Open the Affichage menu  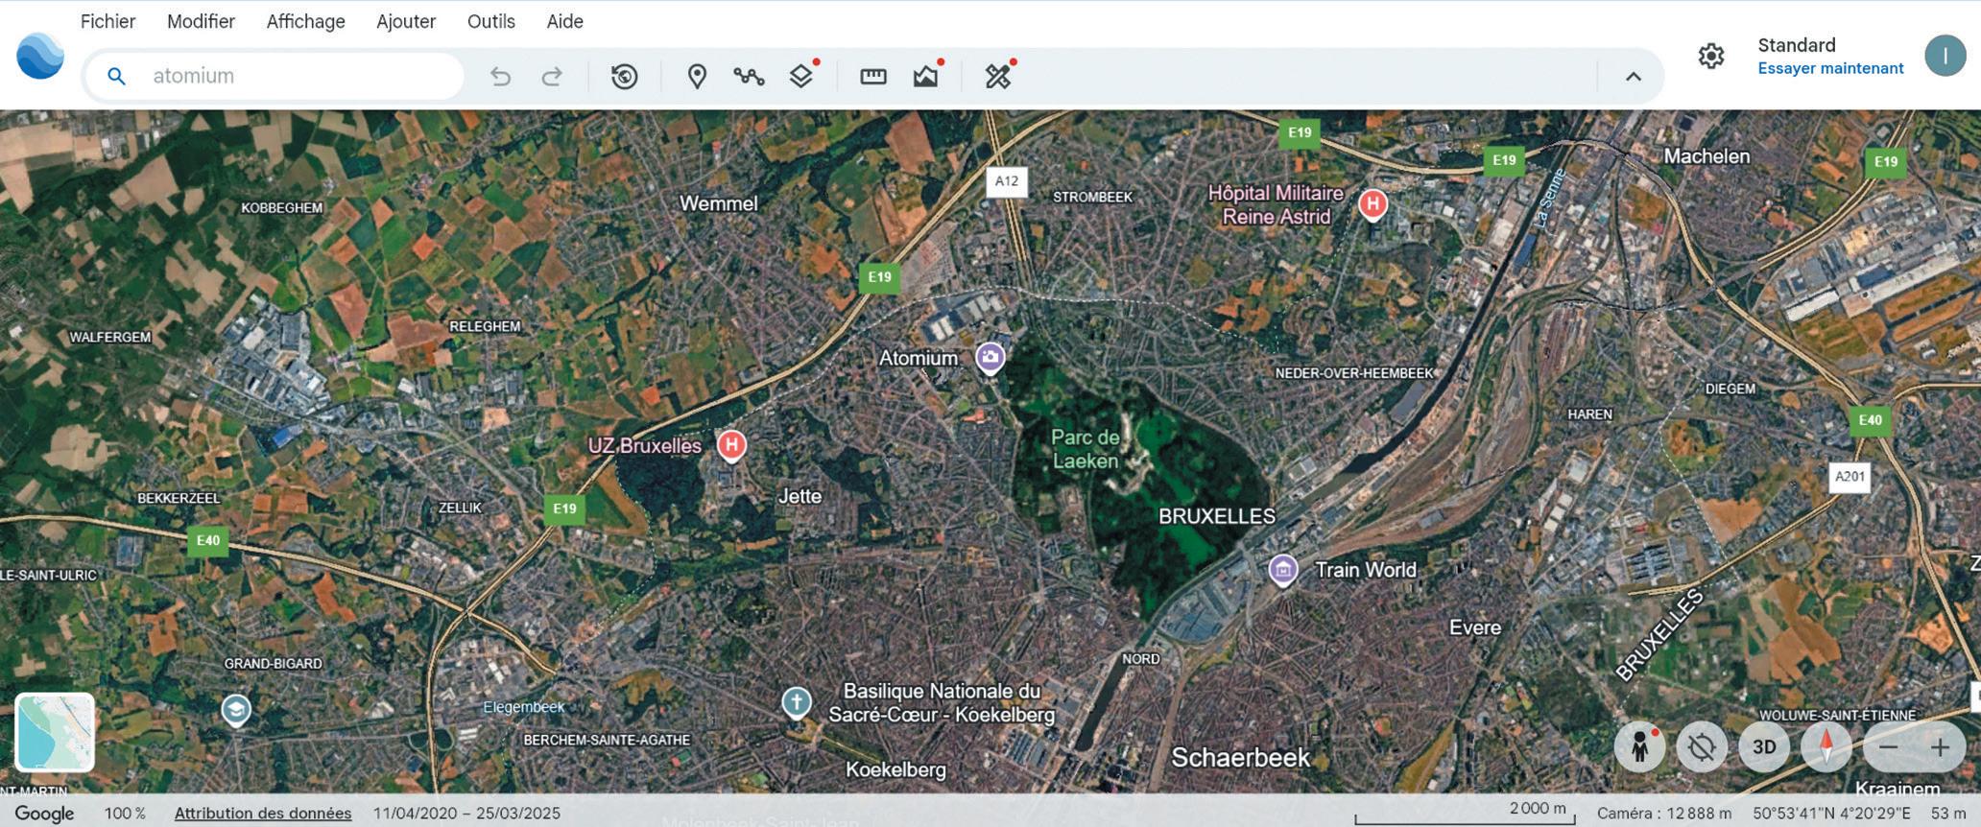(306, 21)
